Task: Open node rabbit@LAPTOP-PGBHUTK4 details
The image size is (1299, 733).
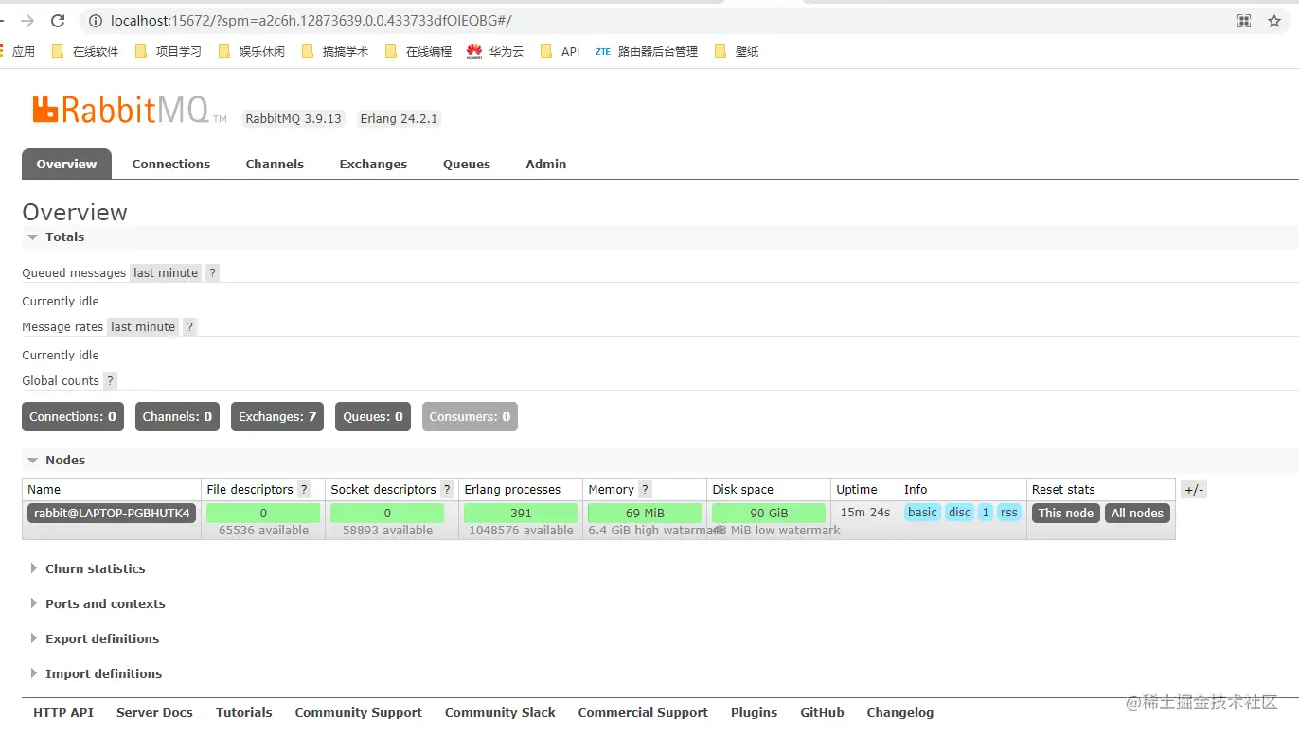Action: 112,513
